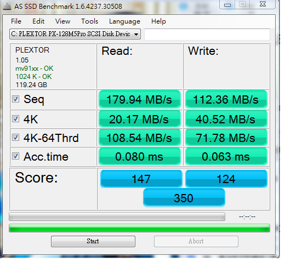Click the green overall progress bar
The height and width of the screenshot is (262, 285).
pyautogui.click(x=139, y=228)
